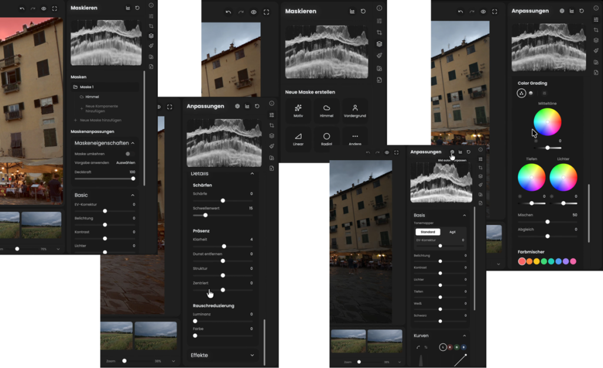Select the Himmel component under Maske 1
Image resolution: width=603 pixels, height=368 pixels.
92,97
